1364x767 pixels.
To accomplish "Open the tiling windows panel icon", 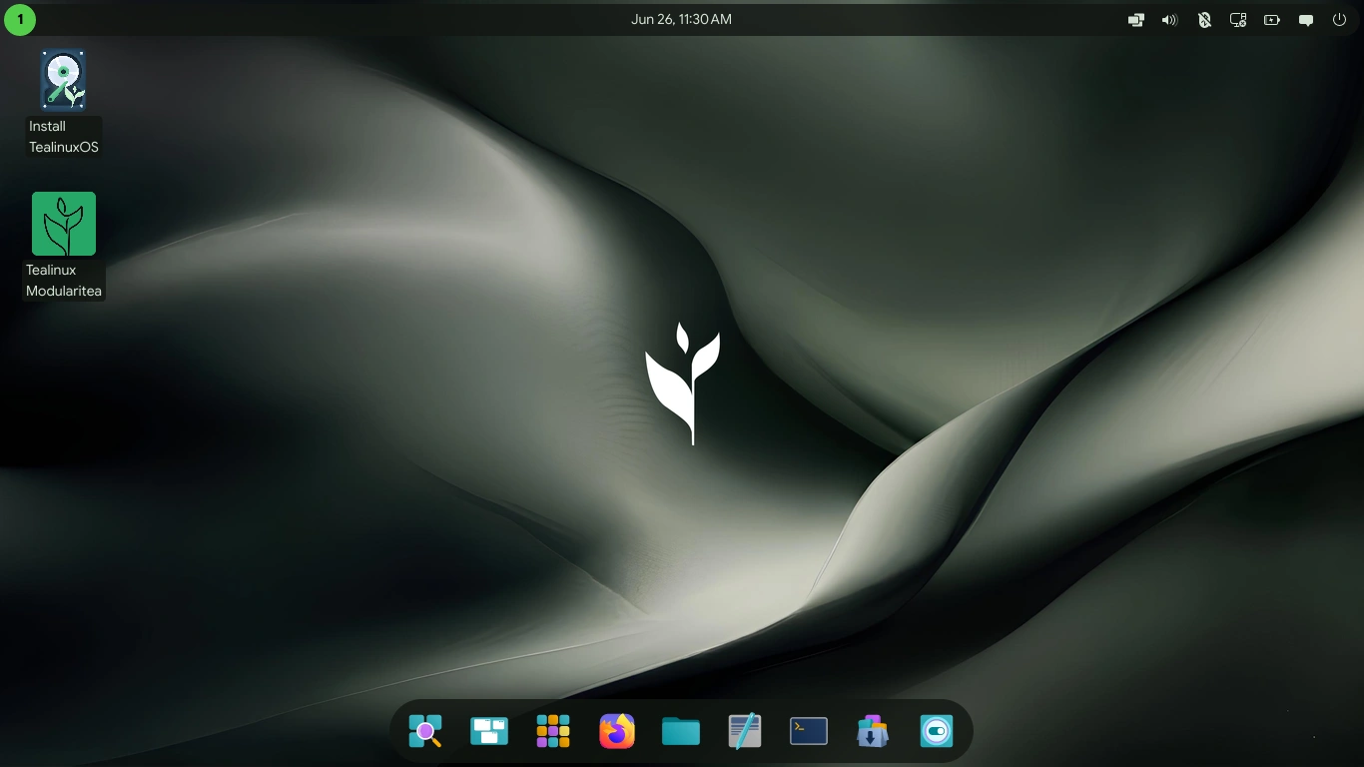I will 1136,19.
